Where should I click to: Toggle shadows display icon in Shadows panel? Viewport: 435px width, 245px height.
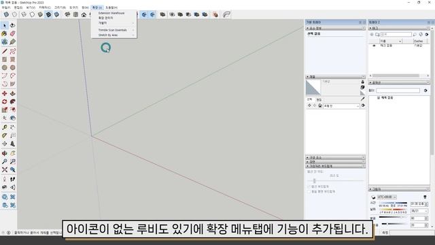point(373,197)
